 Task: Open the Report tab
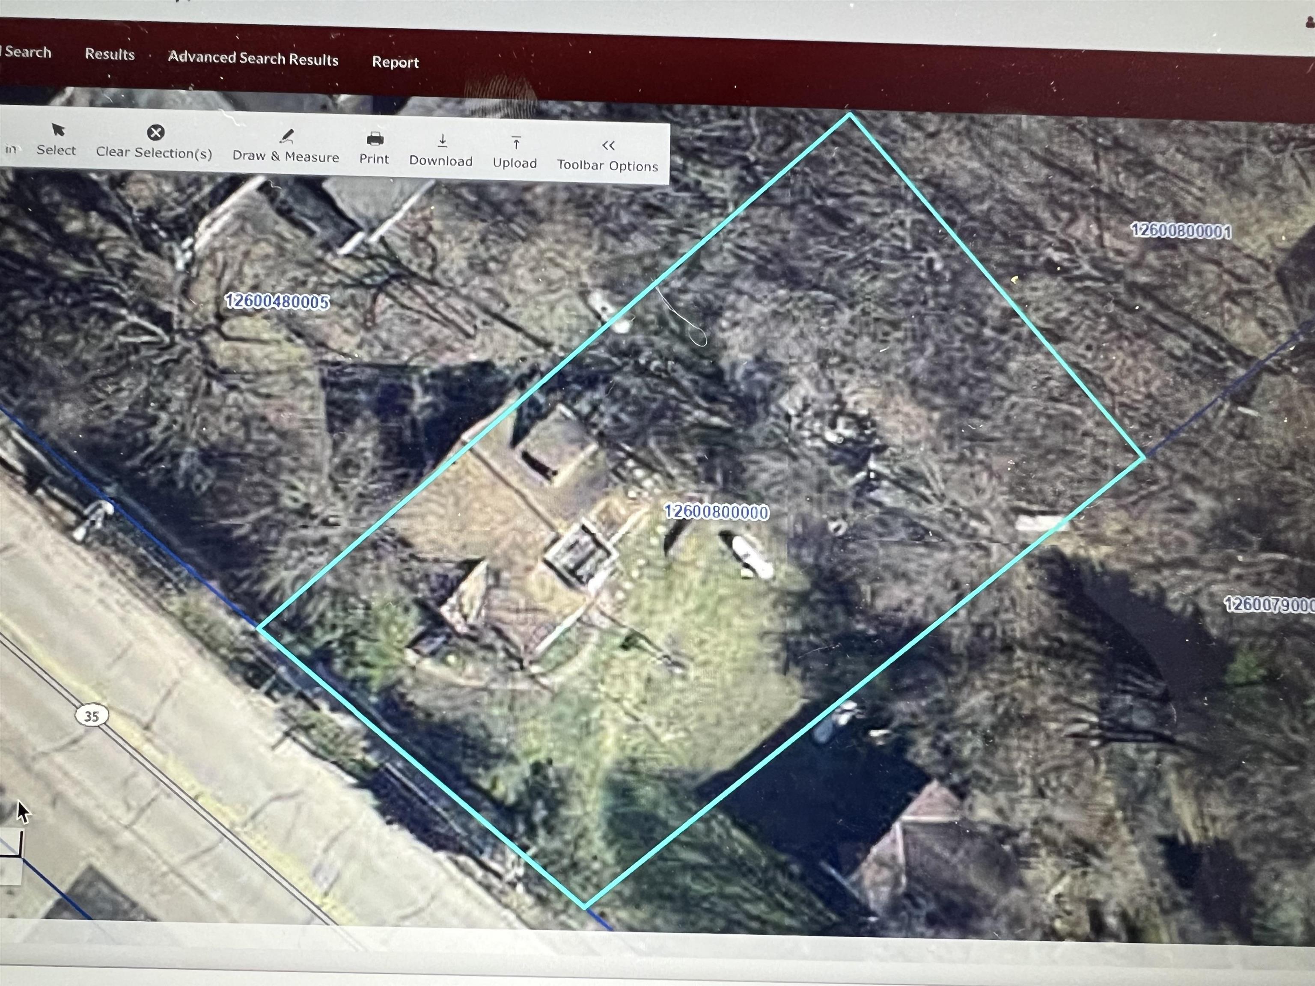(x=396, y=62)
